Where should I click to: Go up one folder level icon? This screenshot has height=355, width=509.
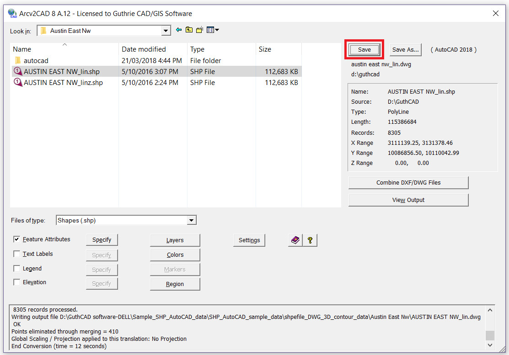[x=189, y=30]
